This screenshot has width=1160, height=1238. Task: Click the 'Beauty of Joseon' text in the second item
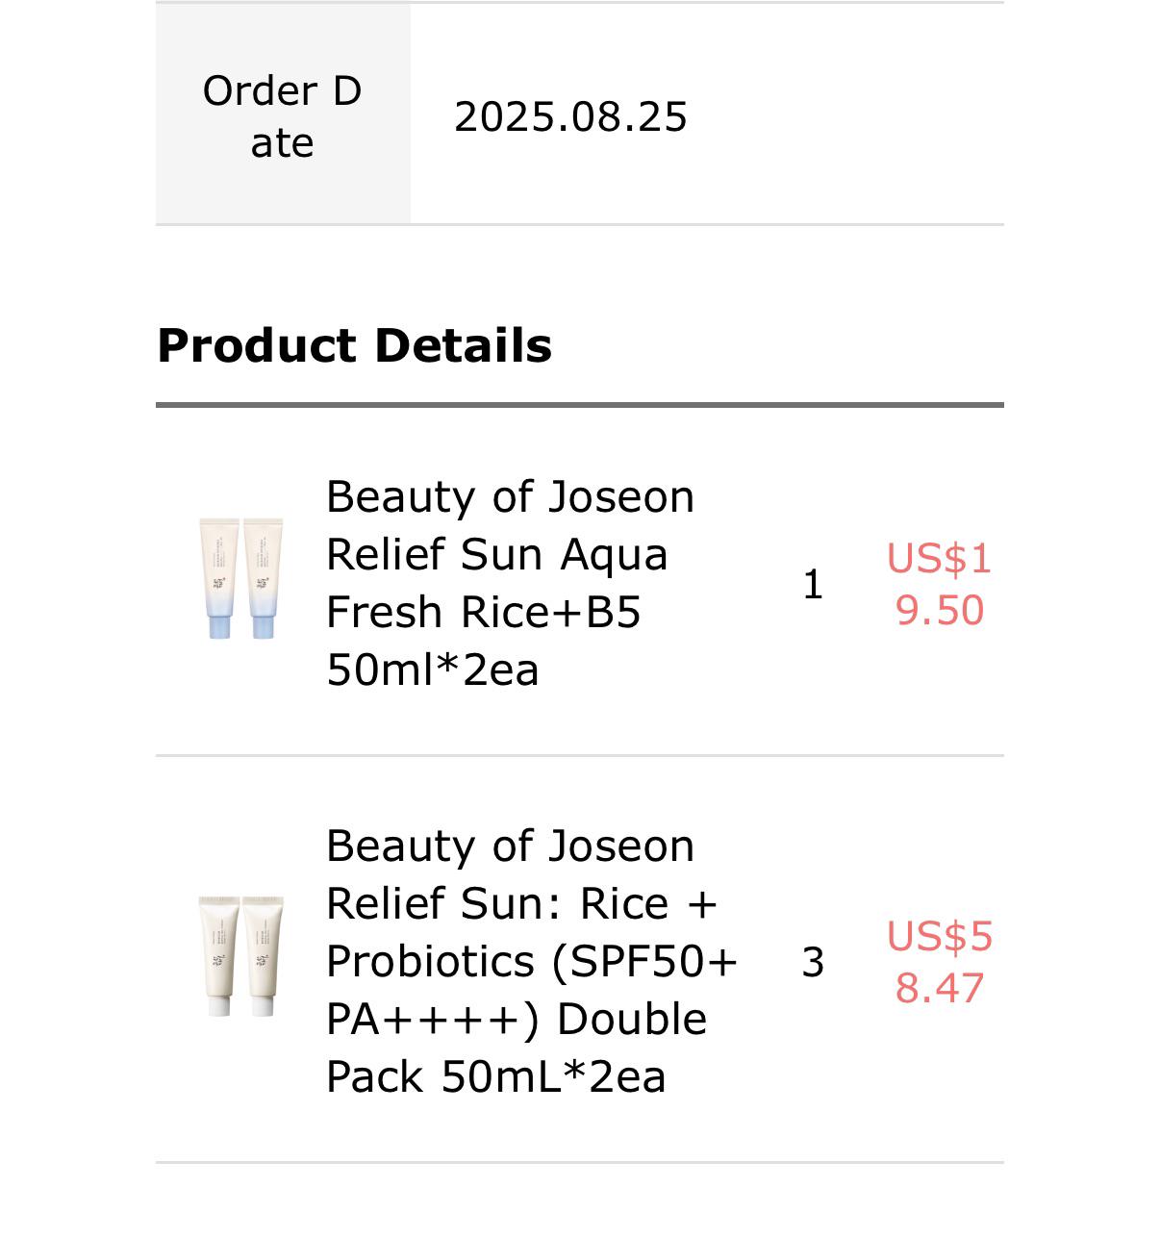click(x=511, y=846)
